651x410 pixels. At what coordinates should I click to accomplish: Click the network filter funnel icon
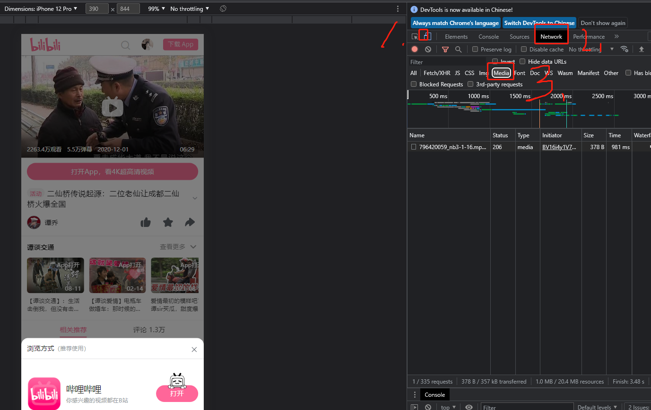[445, 49]
